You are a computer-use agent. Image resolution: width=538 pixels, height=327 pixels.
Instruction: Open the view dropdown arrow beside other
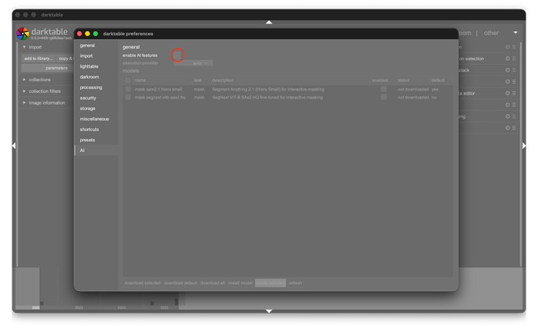pos(515,33)
